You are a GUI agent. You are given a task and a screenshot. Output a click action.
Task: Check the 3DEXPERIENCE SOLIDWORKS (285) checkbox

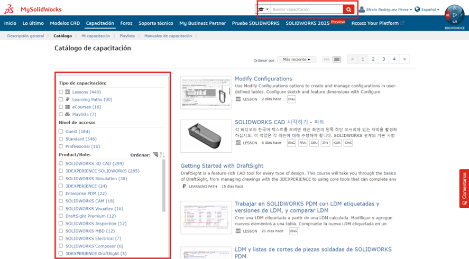(61, 171)
